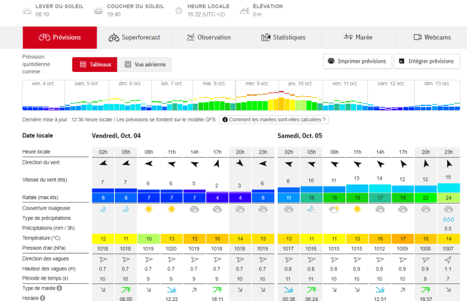Click the mountain icon beside Élévation
Viewport: 467px width, 301px height.
click(244, 10)
